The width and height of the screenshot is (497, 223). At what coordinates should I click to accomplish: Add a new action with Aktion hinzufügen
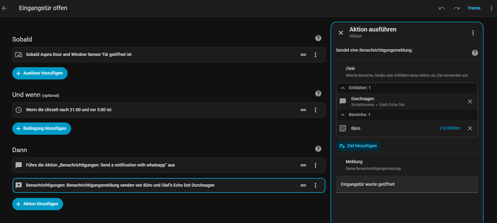pyautogui.click(x=38, y=204)
